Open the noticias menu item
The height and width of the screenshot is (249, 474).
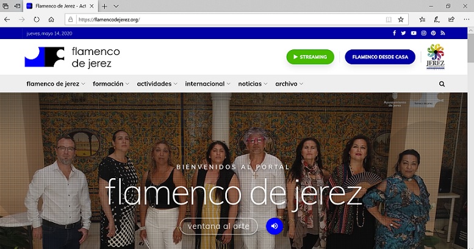click(253, 84)
